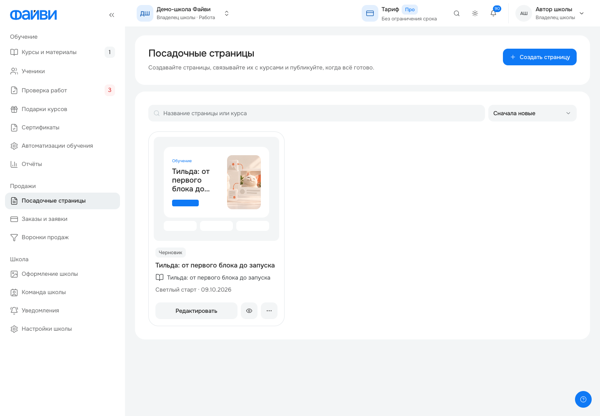Click the Светлый старт · 09.10.2026 text

click(x=193, y=290)
